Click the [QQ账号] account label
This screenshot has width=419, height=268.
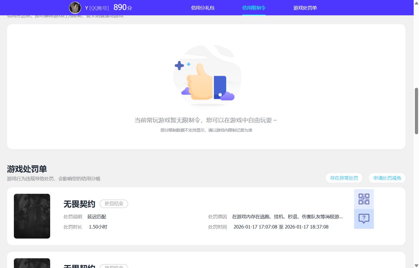99,8
